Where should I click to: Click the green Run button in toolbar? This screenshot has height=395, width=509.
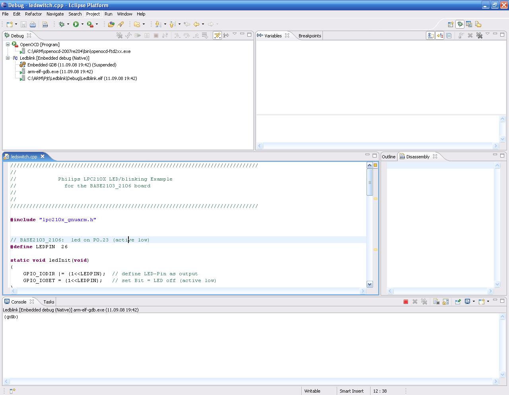click(76, 24)
